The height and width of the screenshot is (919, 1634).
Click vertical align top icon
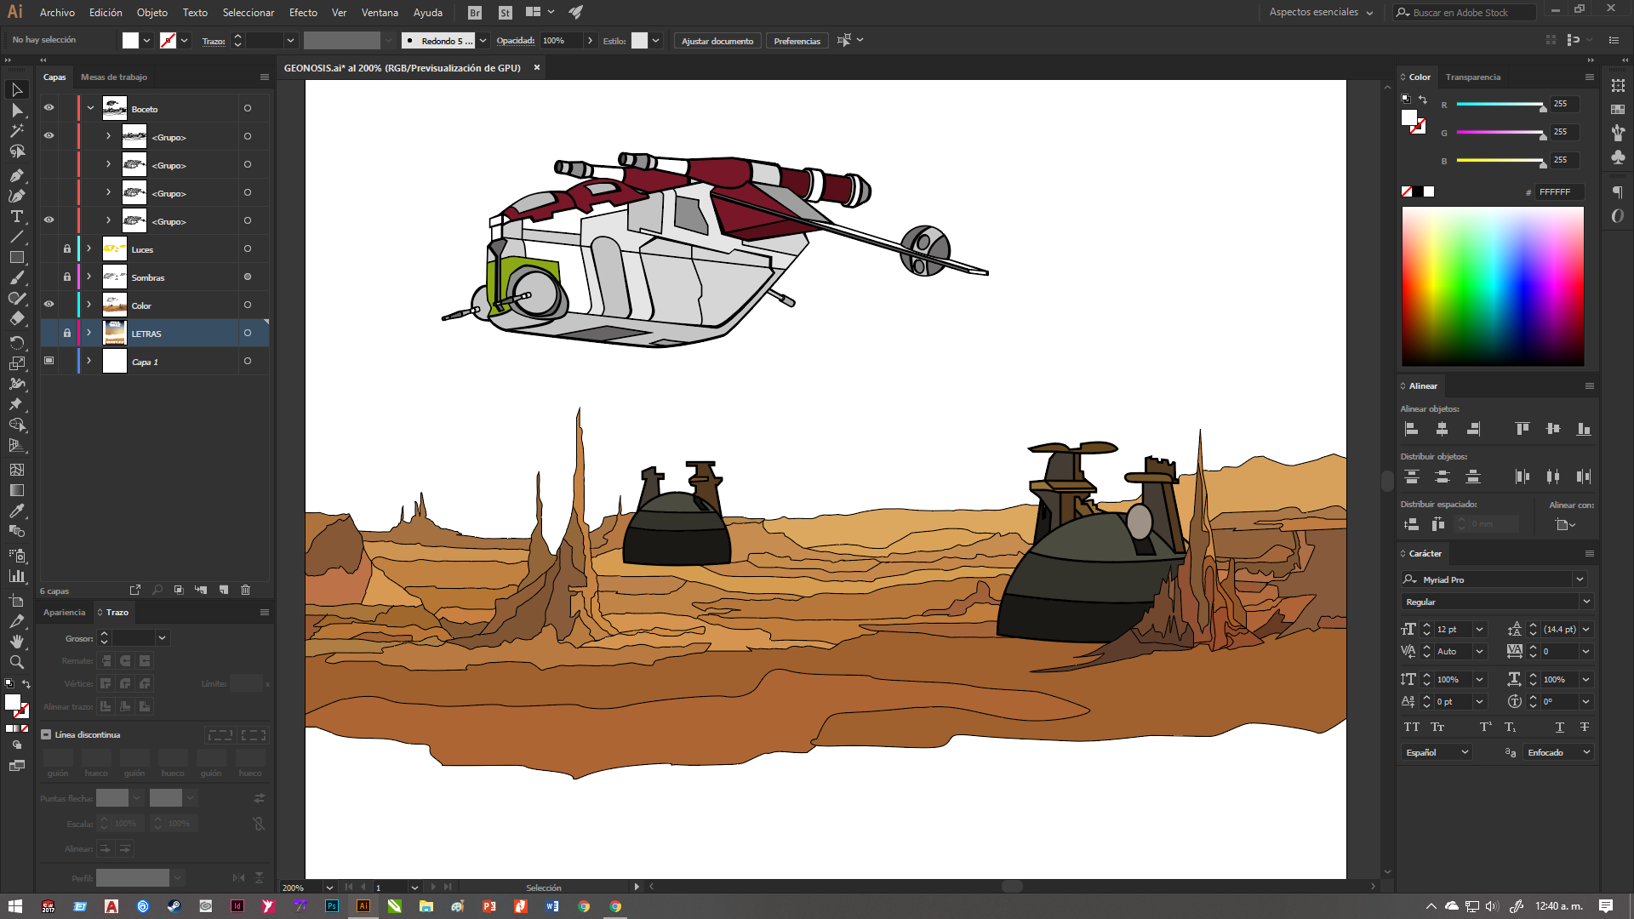[1522, 429]
